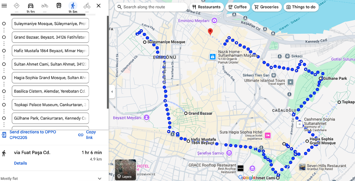Image resolution: width=355 pixels, height=181 pixels.
Task: Switch to driving mode 1h 9m
Action: click(30, 7)
